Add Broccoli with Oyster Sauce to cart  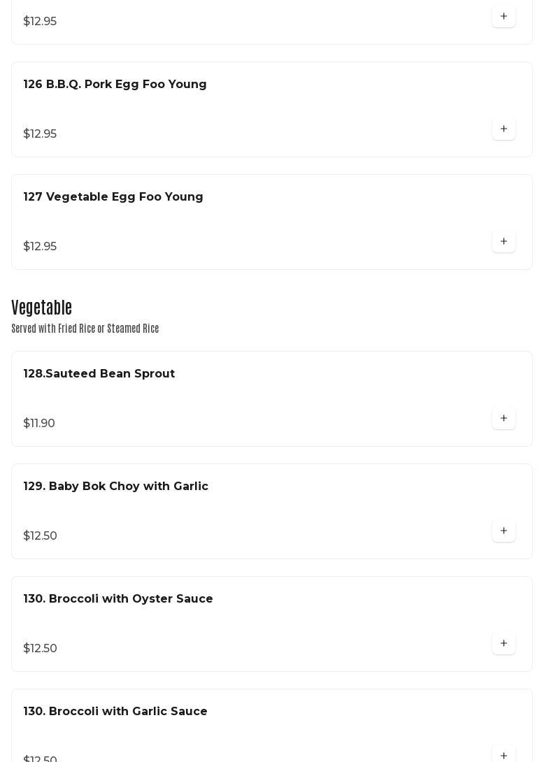(503, 644)
